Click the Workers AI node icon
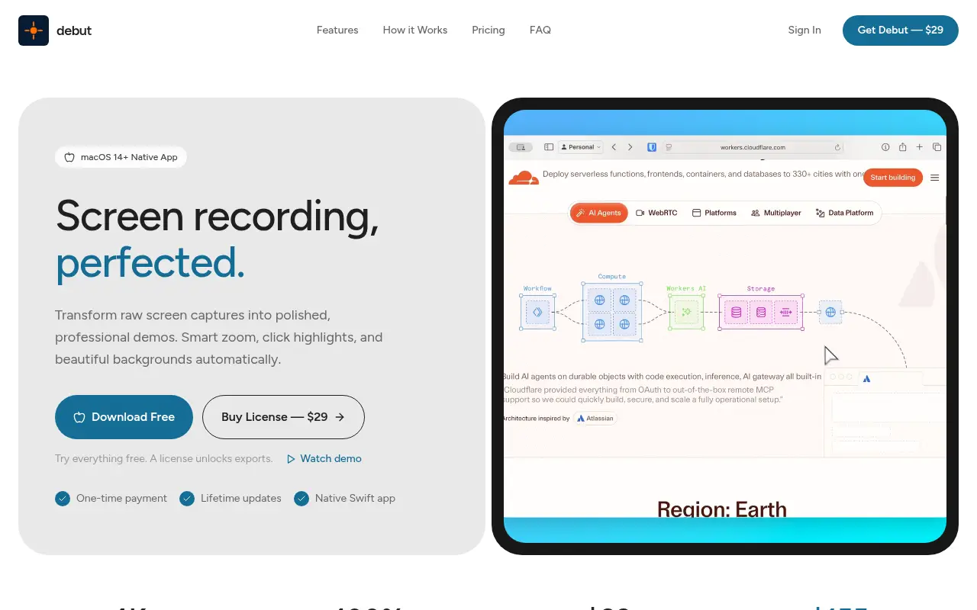The height and width of the screenshot is (610, 977). pyautogui.click(x=686, y=312)
